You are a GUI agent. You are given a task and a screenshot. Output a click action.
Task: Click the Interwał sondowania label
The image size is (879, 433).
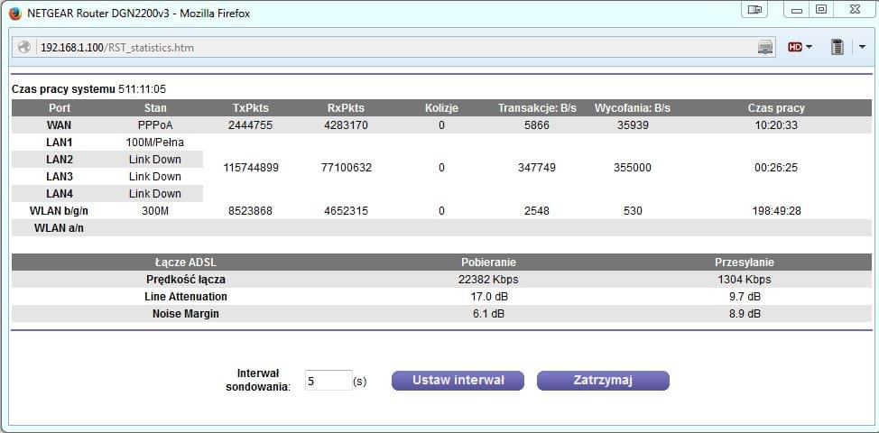coord(258,380)
